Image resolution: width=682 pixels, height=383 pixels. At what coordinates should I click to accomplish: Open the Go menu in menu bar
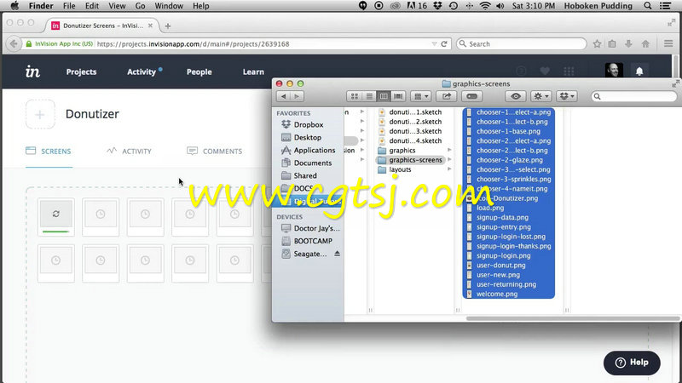140,6
